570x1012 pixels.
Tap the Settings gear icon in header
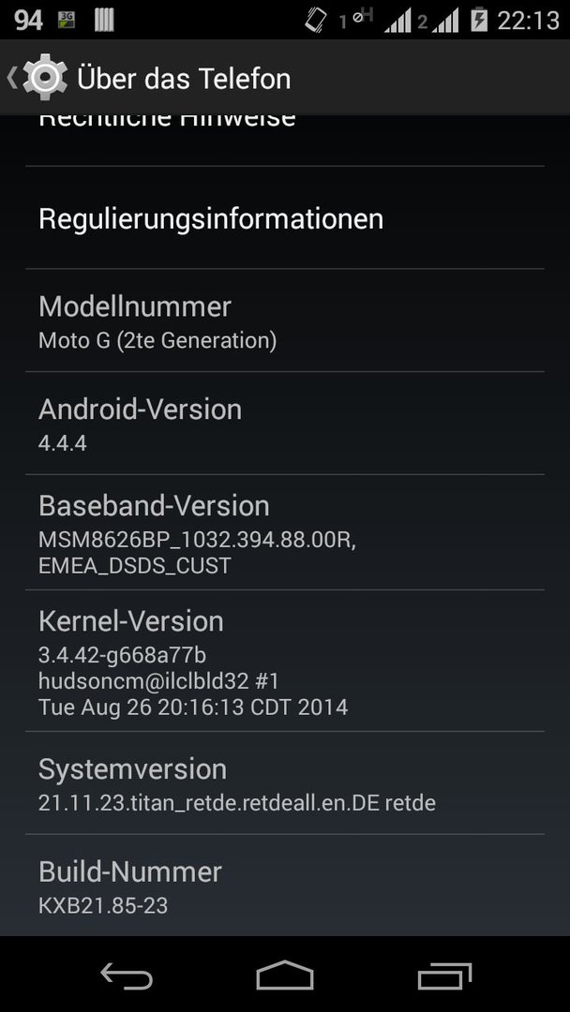point(45,78)
